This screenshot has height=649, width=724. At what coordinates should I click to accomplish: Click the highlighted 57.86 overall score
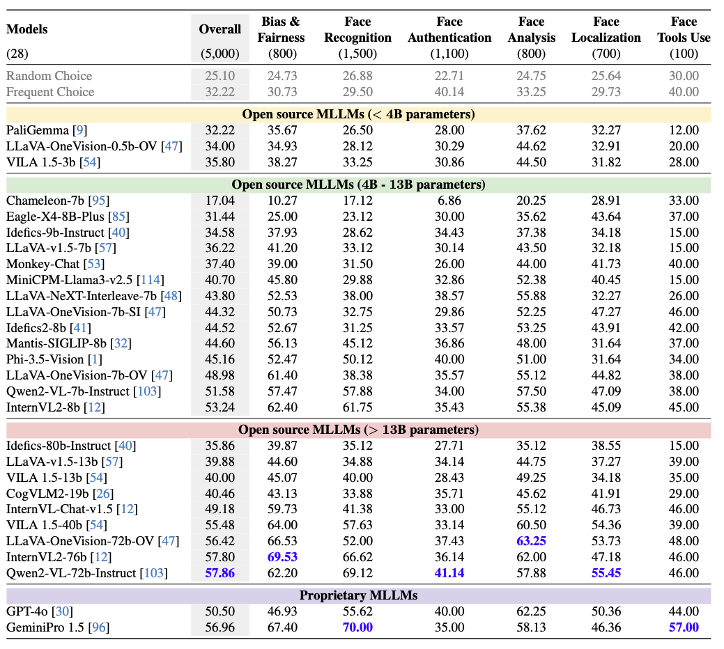(x=219, y=573)
